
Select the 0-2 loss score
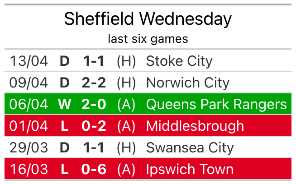pos(94,126)
